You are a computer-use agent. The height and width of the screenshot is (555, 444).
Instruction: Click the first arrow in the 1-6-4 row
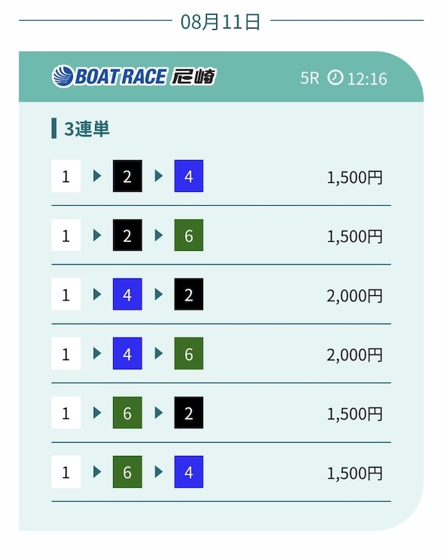coord(97,472)
